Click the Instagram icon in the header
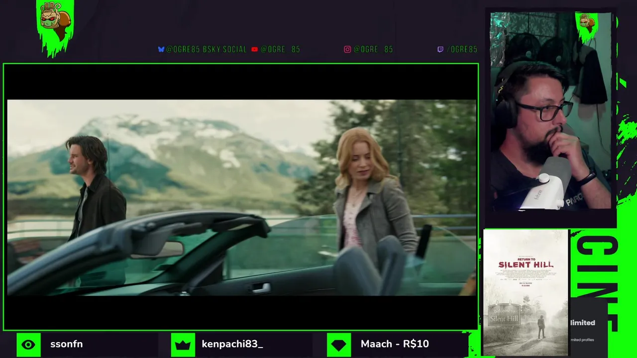The image size is (637, 358). click(x=347, y=49)
